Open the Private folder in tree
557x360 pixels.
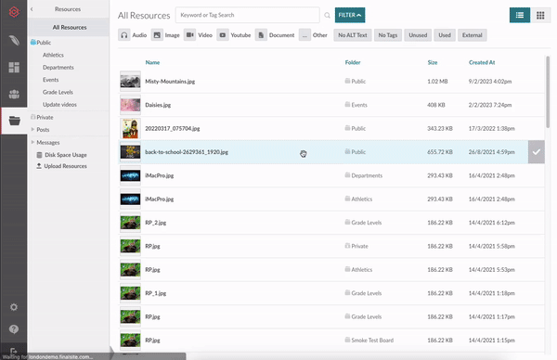tap(45, 117)
